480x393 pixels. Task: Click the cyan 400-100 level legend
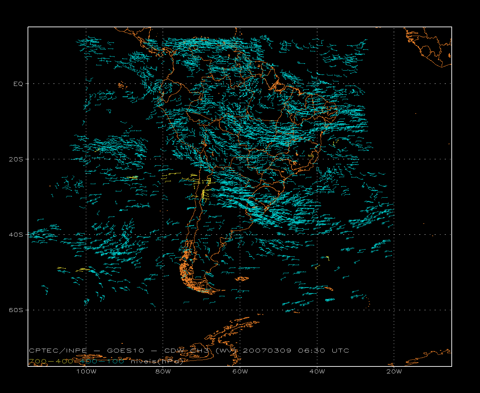click(x=102, y=362)
